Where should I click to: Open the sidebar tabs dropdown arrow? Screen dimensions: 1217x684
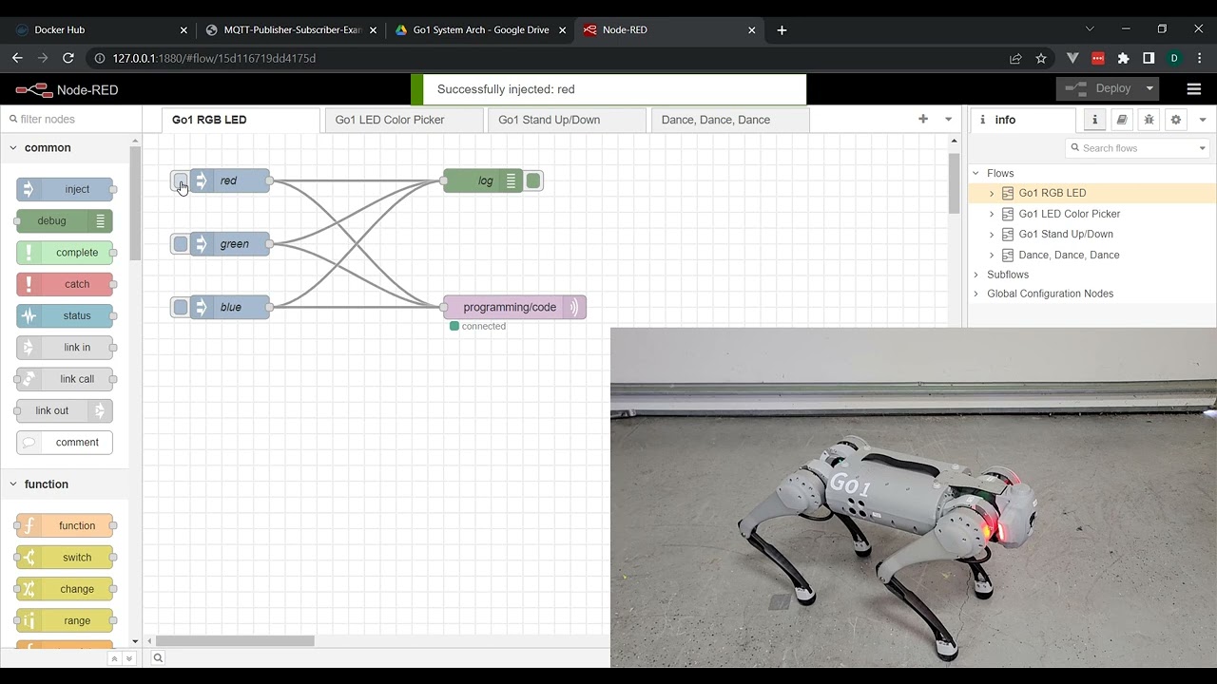1203,120
